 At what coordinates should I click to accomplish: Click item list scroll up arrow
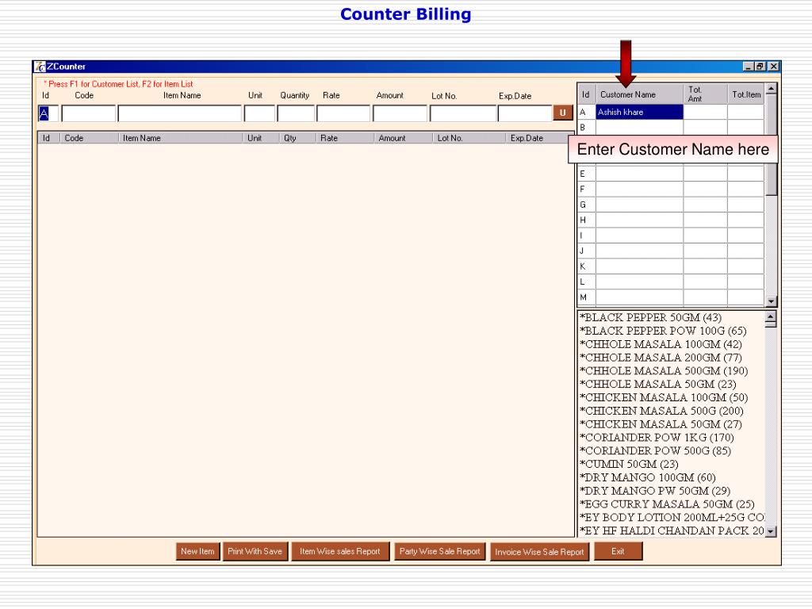[771, 316]
